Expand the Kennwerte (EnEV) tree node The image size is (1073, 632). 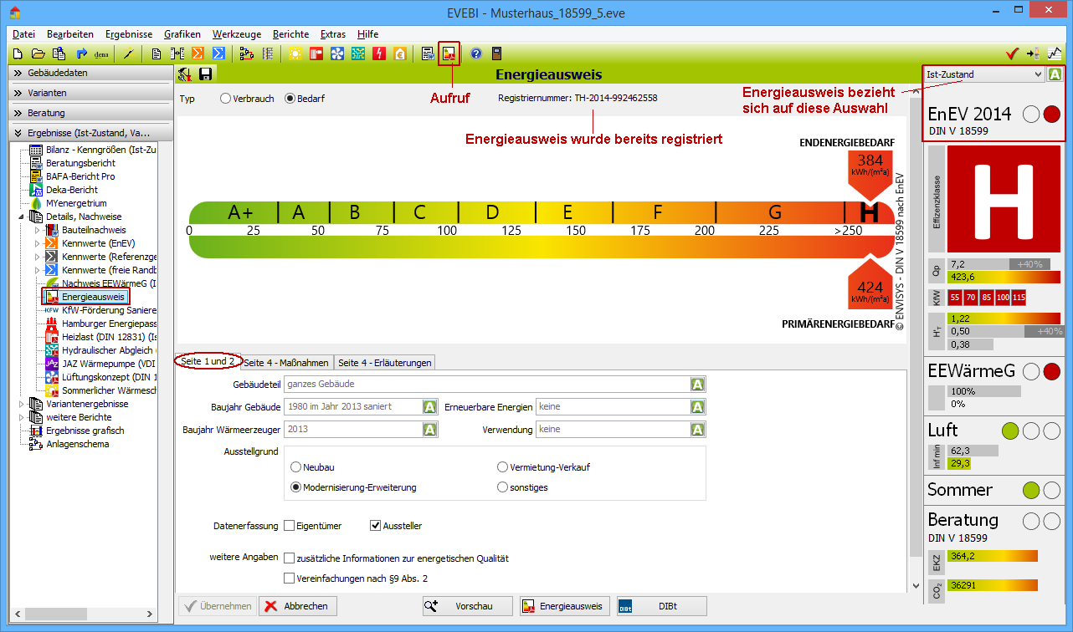[x=37, y=243]
